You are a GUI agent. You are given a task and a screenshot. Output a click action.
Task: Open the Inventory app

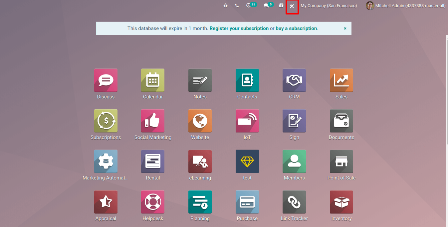click(341, 202)
